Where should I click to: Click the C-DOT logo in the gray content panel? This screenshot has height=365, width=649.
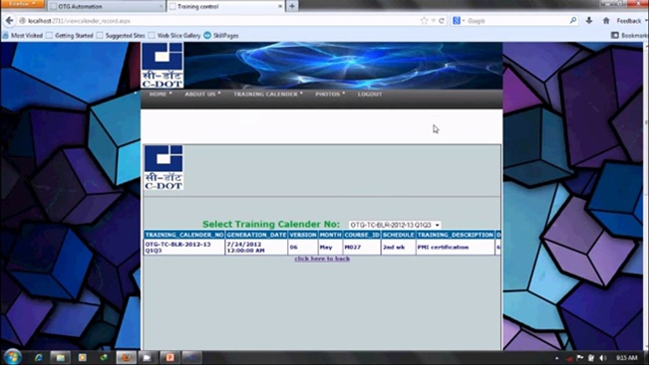[163, 167]
